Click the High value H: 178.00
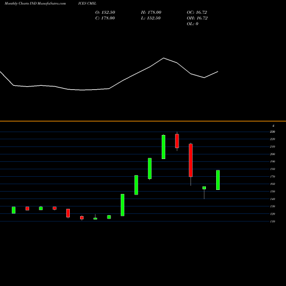286x286 pixels. [151, 12]
